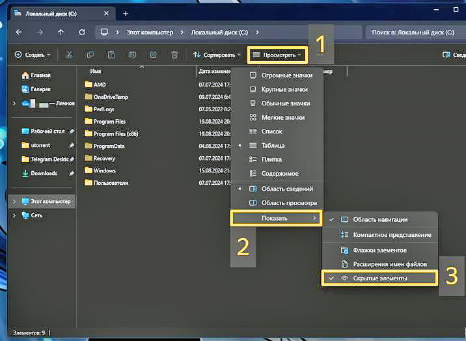Open the Program Files folder

point(109,122)
